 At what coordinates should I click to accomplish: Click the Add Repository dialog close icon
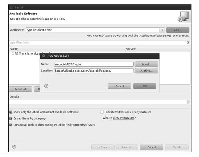tap(44, 56)
